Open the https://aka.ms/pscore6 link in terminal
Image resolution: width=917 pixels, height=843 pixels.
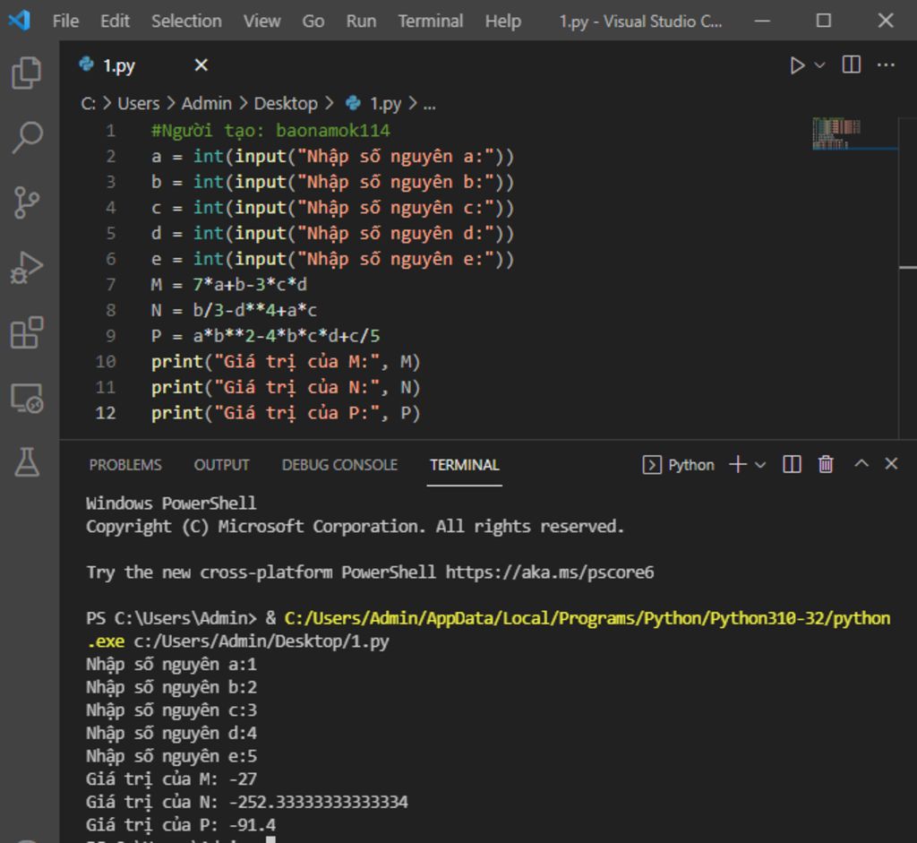pos(550,572)
